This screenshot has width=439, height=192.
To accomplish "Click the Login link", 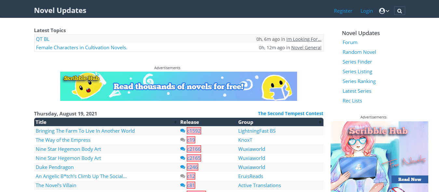I will (366, 11).
